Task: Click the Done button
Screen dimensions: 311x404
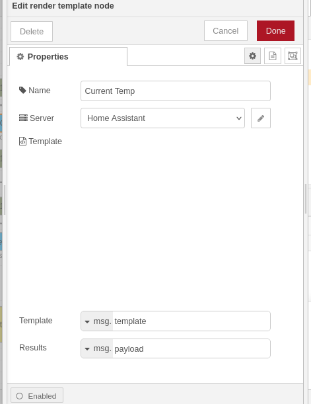Action: [x=275, y=31]
